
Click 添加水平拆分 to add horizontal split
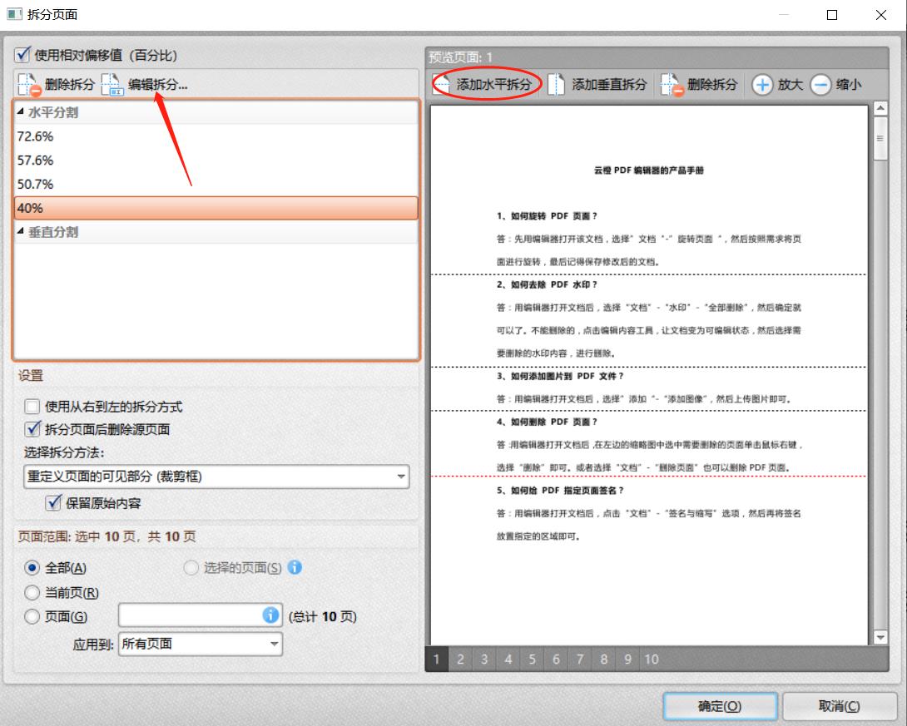[483, 84]
